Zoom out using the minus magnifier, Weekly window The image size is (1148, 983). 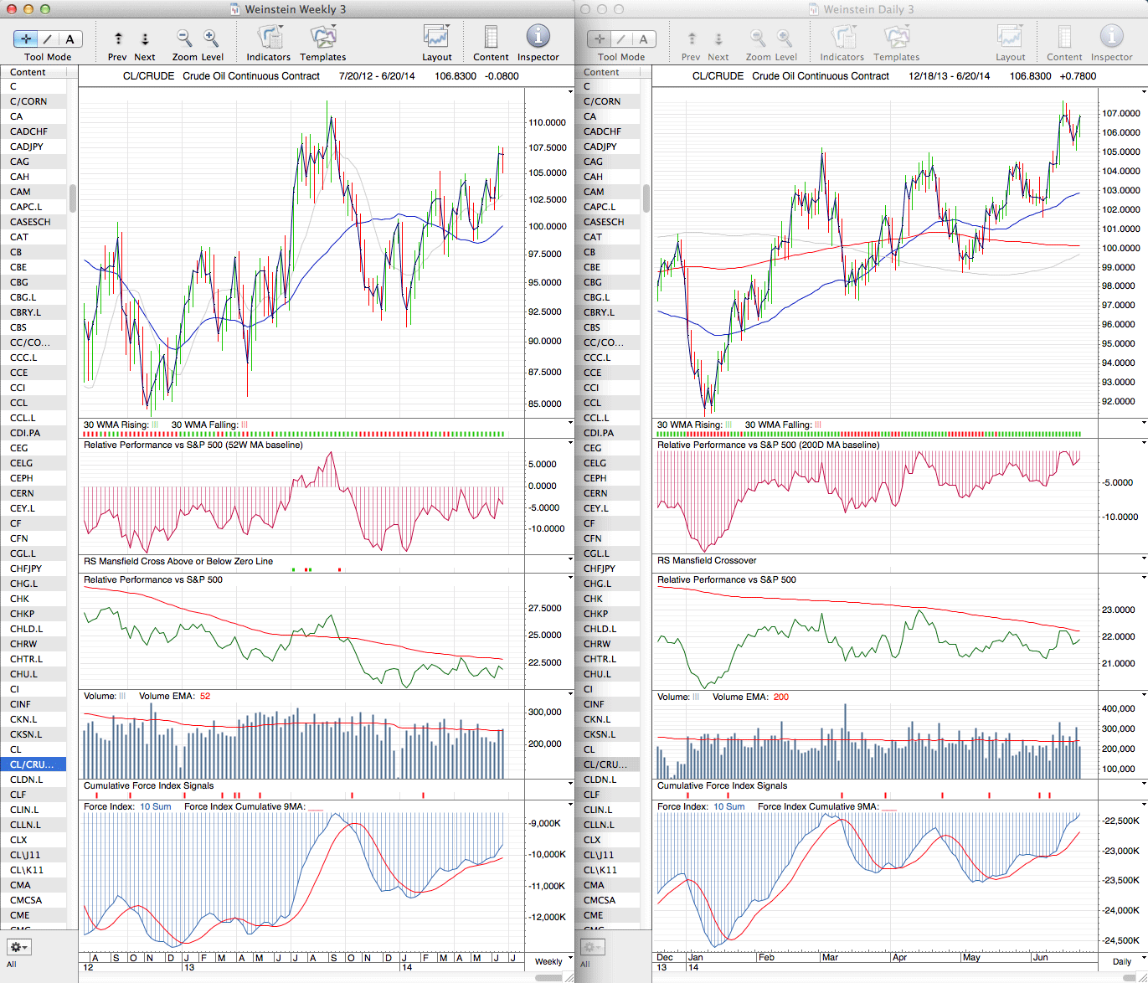(184, 39)
